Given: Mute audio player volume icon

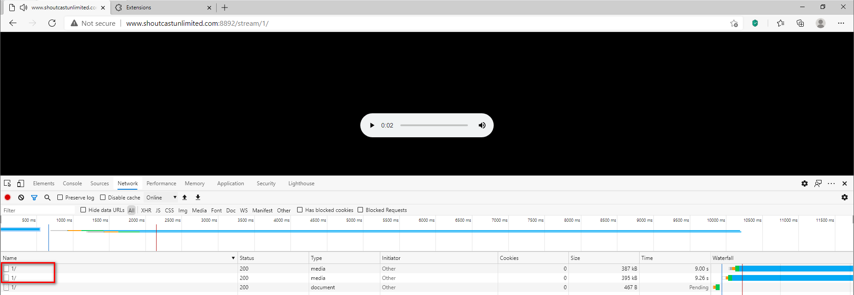Looking at the screenshot, I should 482,125.
